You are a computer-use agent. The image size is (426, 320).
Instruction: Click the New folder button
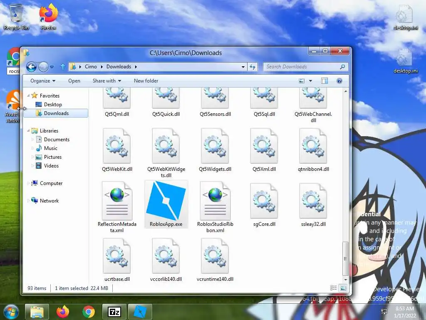click(x=146, y=81)
